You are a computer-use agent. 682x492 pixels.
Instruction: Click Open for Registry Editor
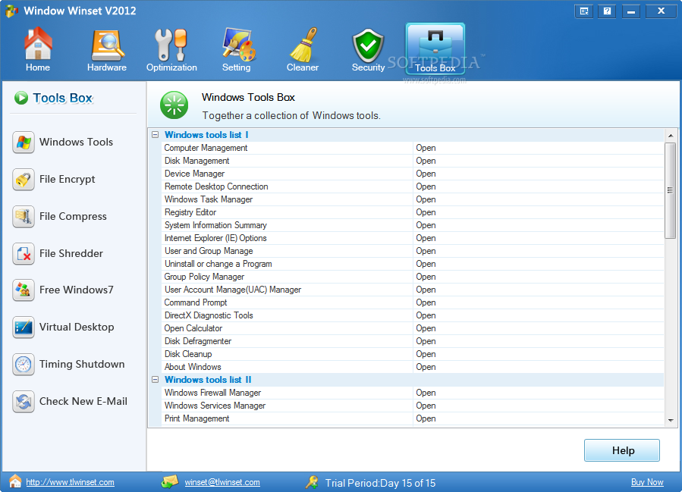pyautogui.click(x=426, y=212)
